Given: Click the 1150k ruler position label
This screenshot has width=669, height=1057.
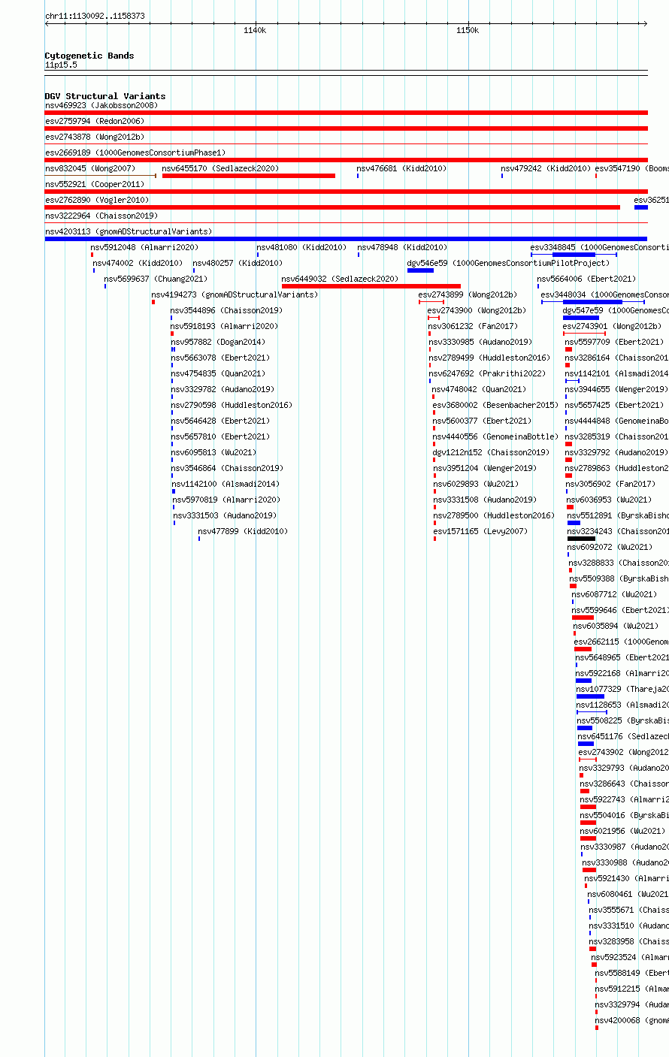Looking at the screenshot, I should point(468,30).
